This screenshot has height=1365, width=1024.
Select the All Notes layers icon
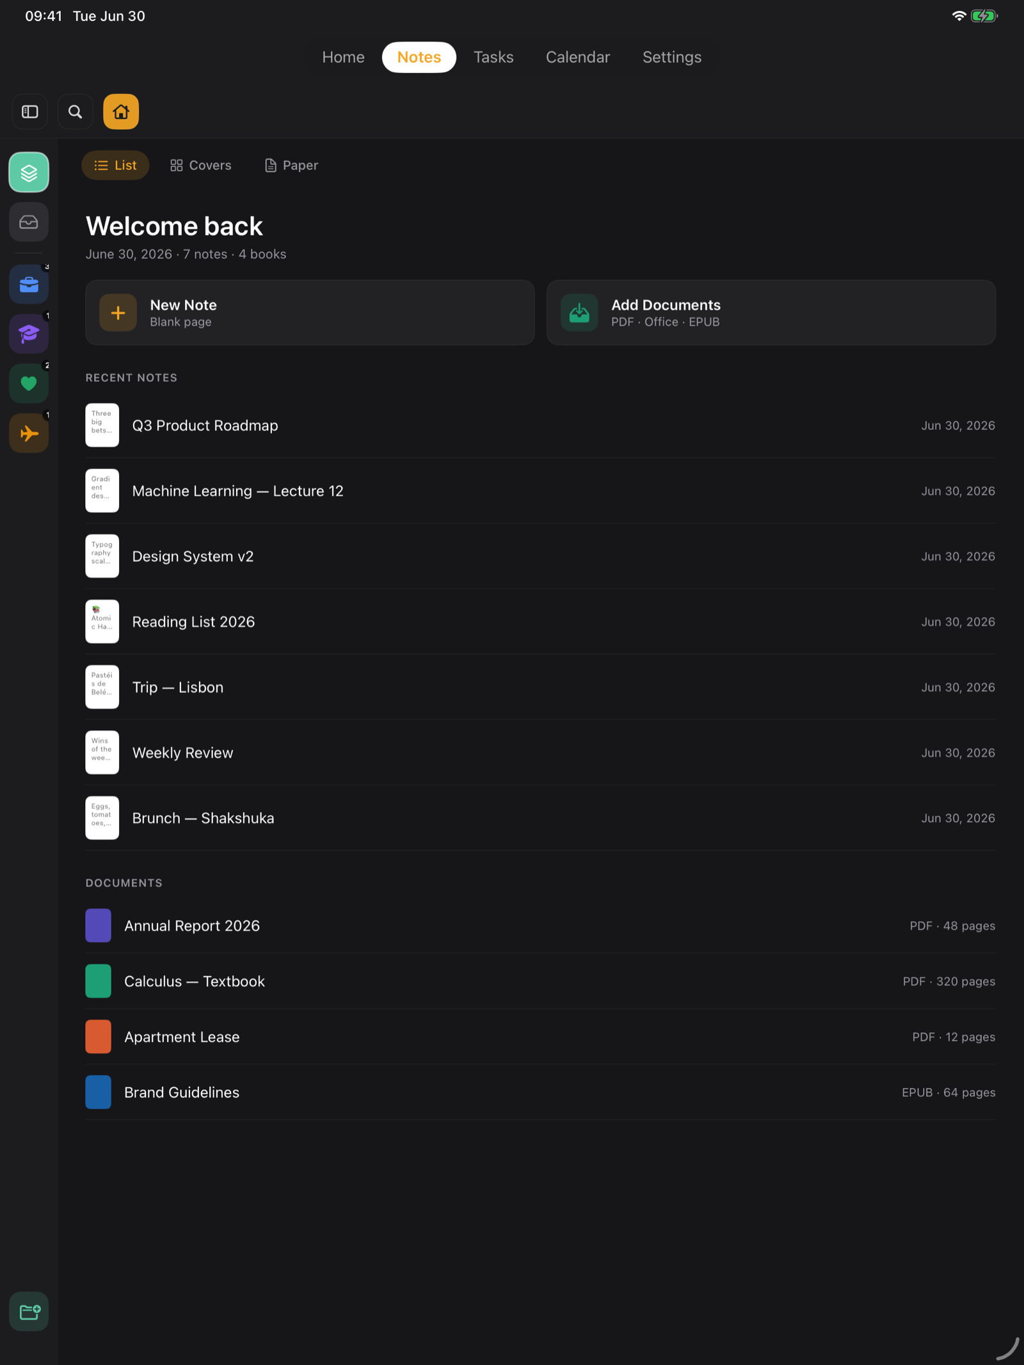[29, 172]
